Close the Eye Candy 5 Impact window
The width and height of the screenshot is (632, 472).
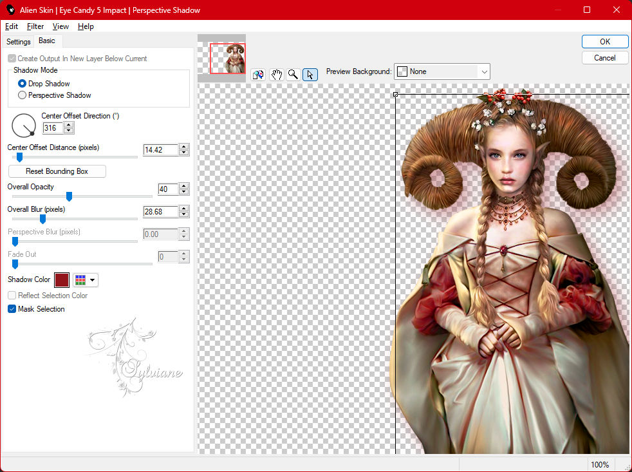[617, 10]
